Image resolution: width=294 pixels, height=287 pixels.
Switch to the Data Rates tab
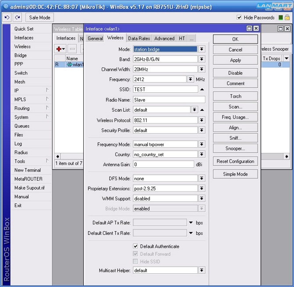pos(139,38)
